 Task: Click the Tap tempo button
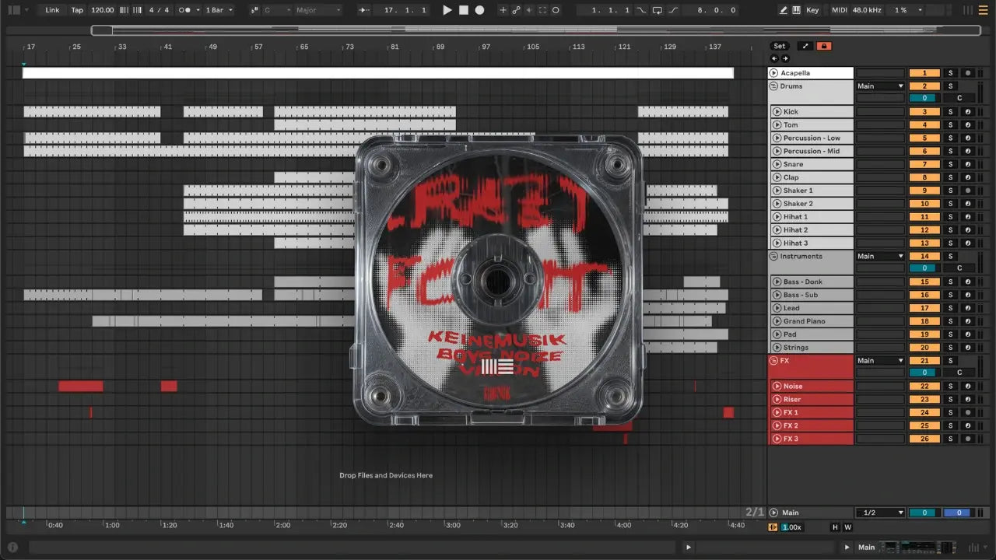[x=77, y=10]
